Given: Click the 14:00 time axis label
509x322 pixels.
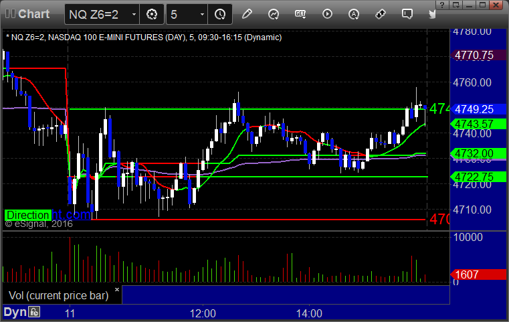Looking at the screenshot, I should click(309, 313).
